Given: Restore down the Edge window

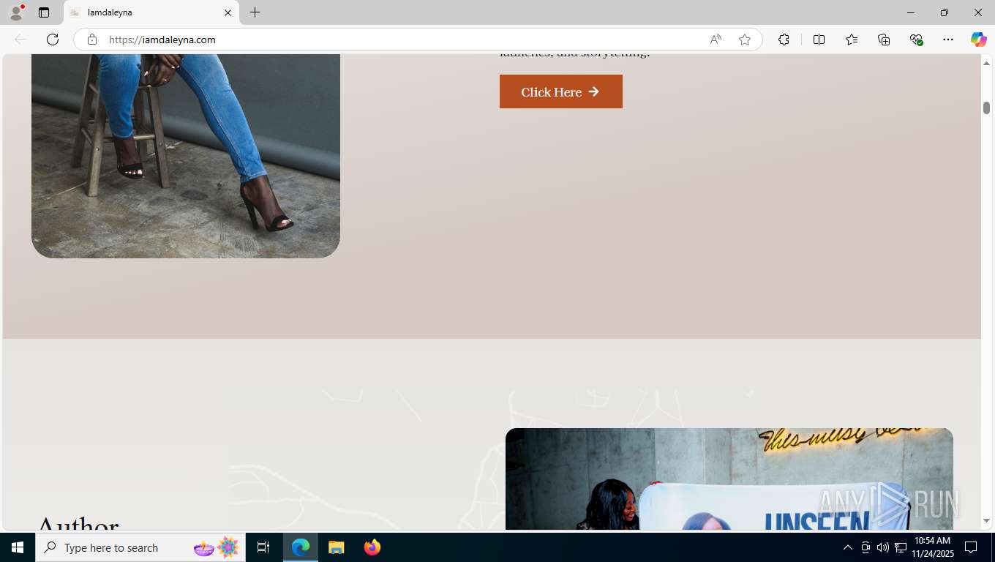Looking at the screenshot, I should [x=945, y=12].
